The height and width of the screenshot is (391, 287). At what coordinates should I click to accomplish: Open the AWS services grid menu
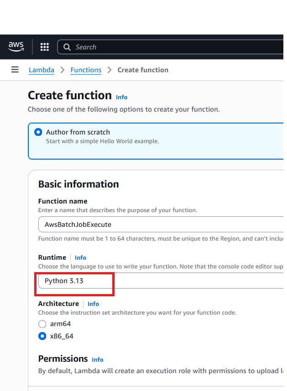tap(45, 47)
